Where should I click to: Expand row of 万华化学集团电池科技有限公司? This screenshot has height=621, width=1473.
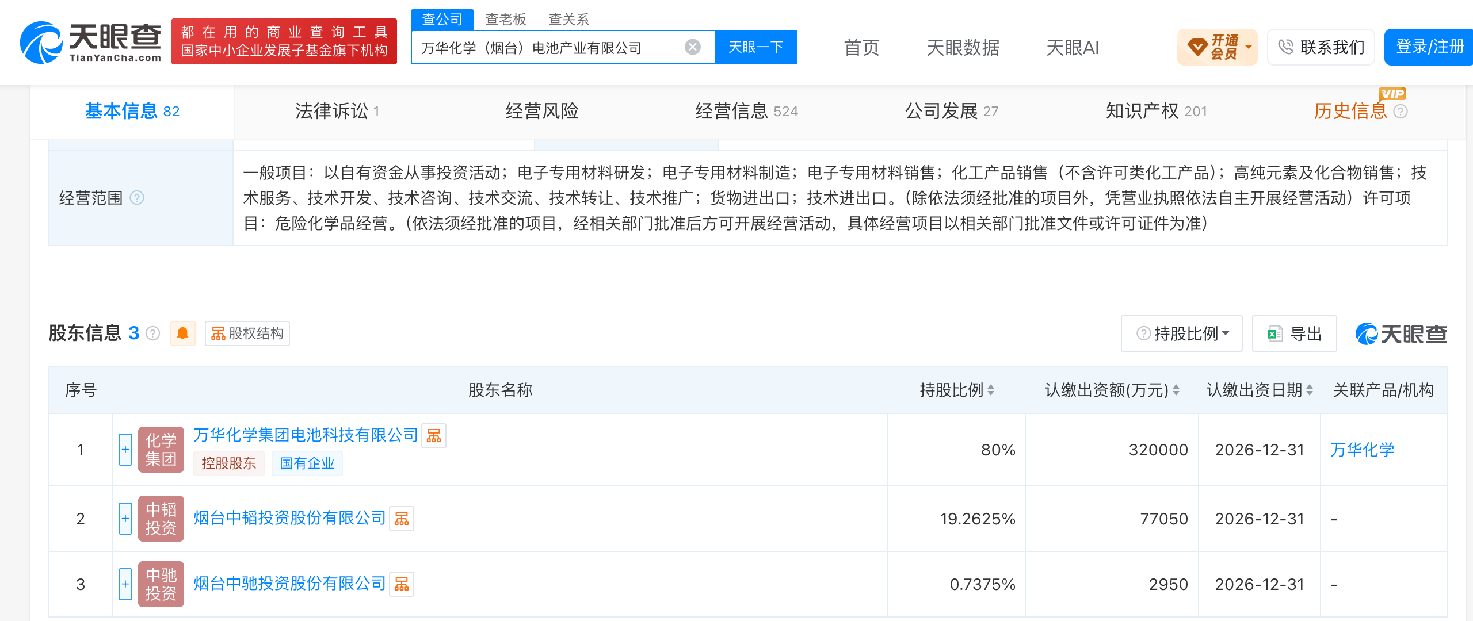click(x=125, y=450)
